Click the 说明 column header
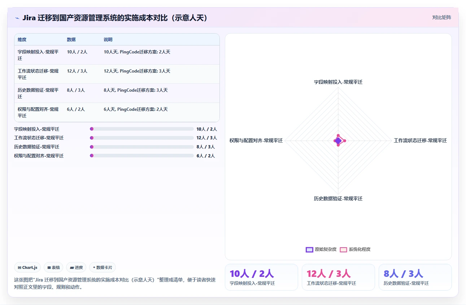This screenshot has width=466, height=305. point(108,40)
